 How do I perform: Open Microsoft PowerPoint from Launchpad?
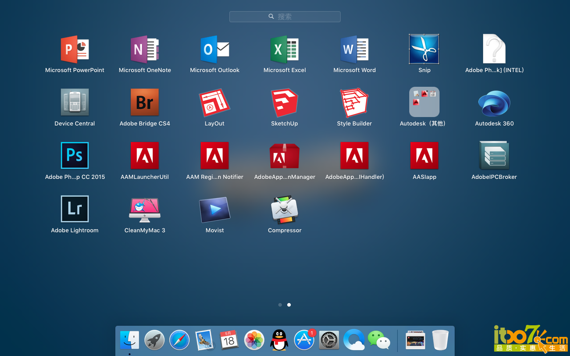click(75, 49)
